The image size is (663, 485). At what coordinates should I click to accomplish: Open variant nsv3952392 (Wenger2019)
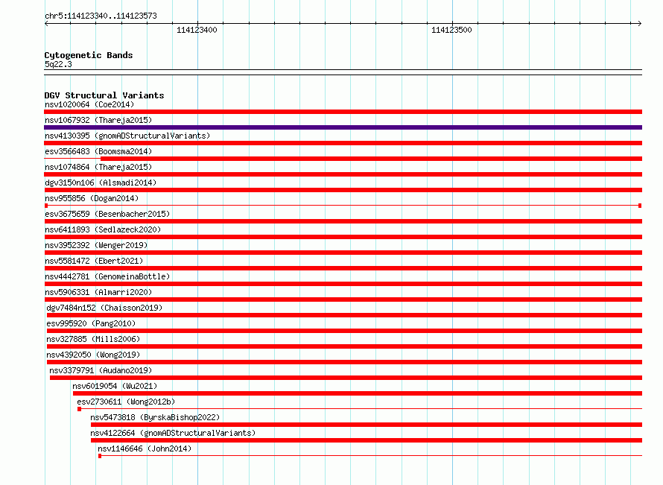96,245
